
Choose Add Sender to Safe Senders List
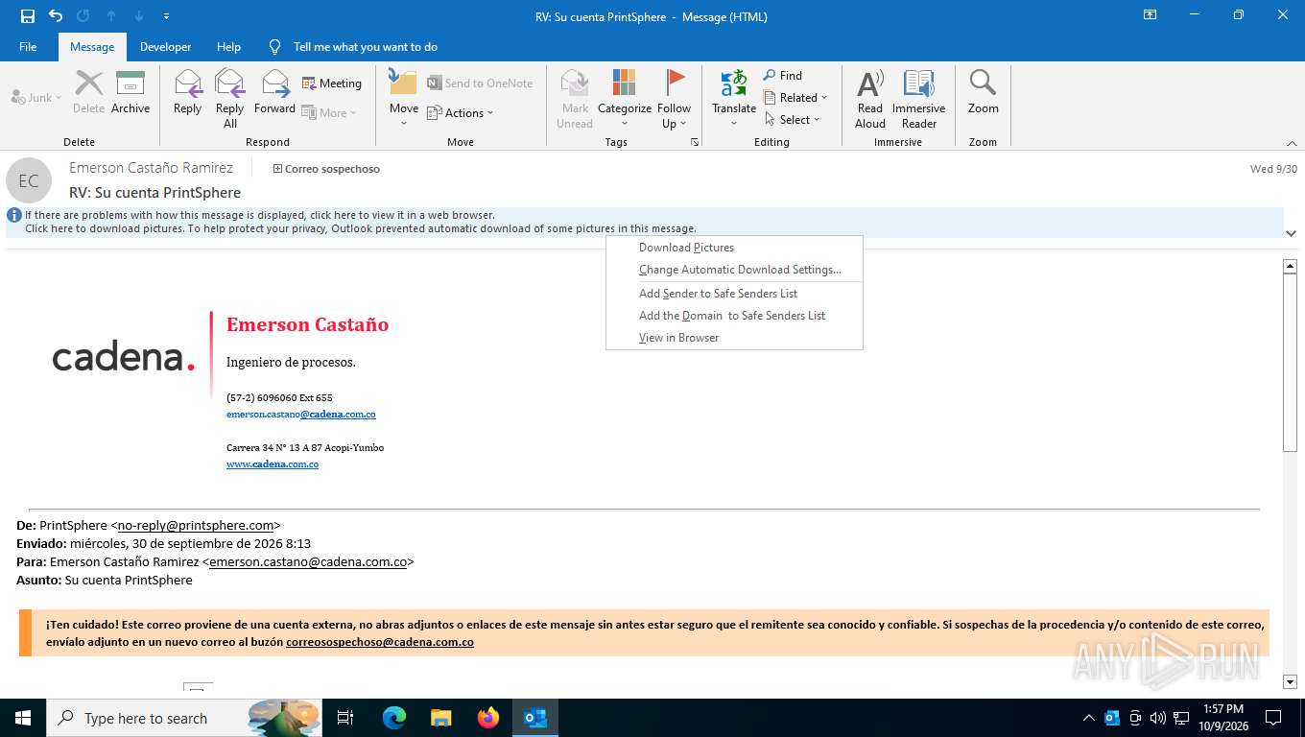(x=734, y=294)
